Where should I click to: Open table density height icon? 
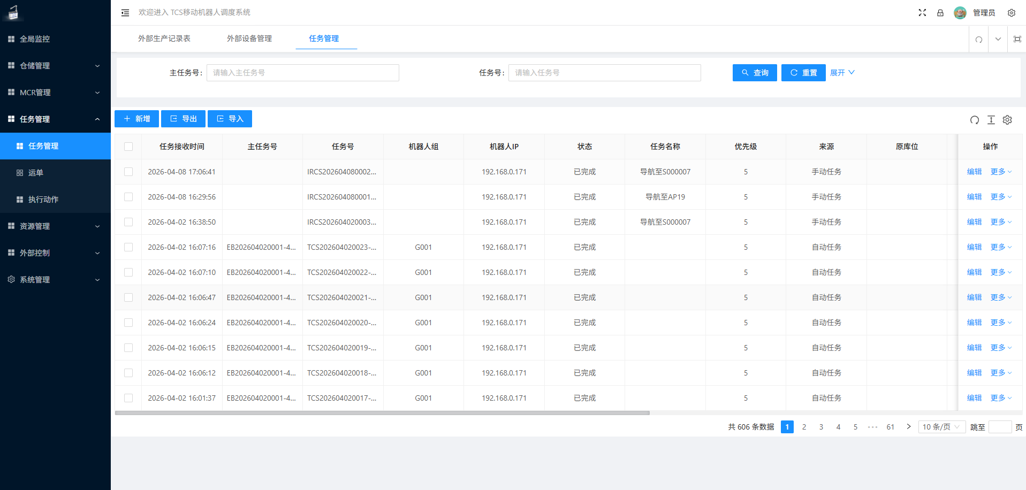click(991, 120)
